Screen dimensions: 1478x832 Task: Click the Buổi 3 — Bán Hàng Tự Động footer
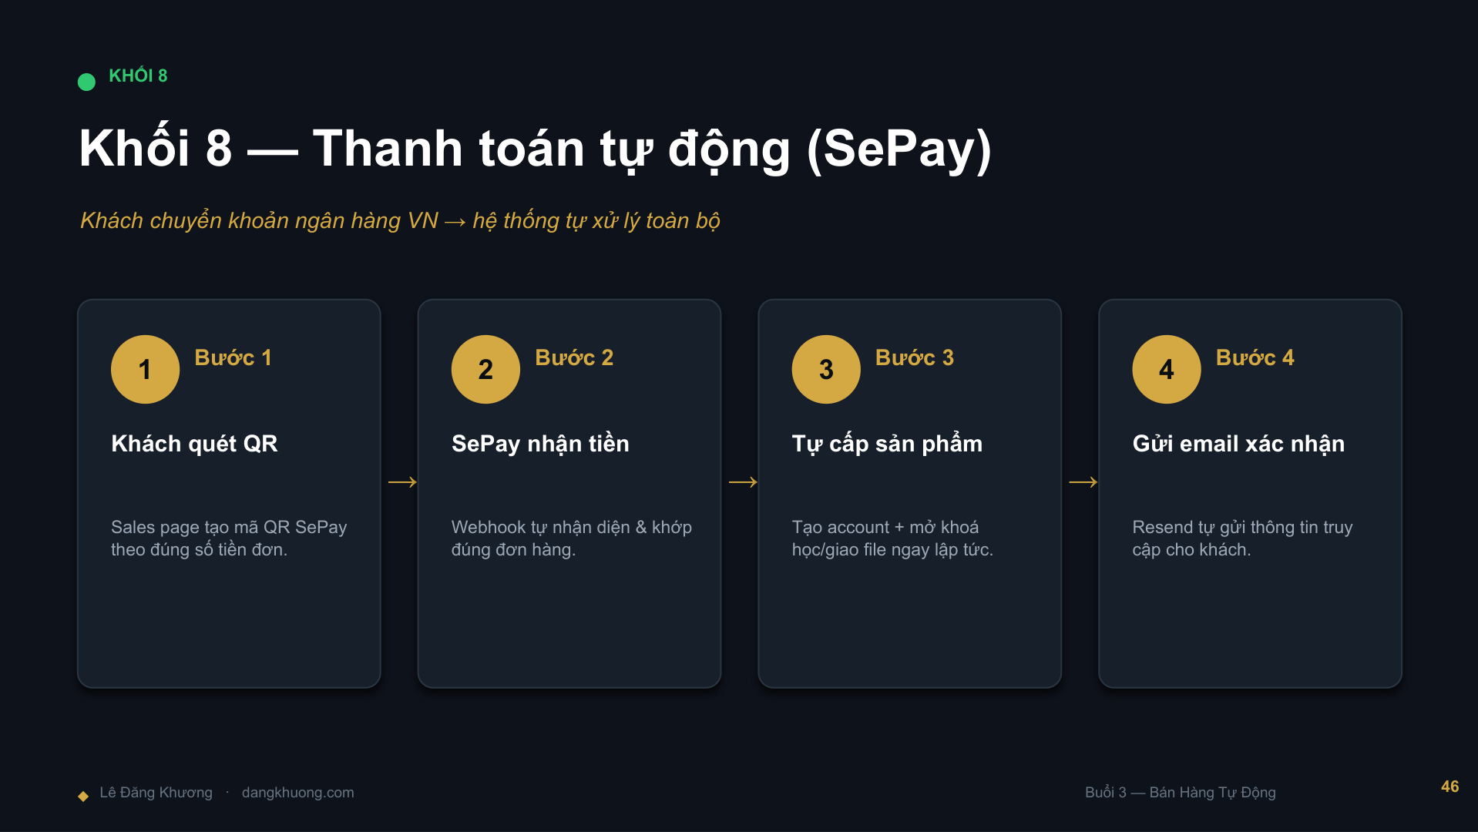tap(1181, 792)
